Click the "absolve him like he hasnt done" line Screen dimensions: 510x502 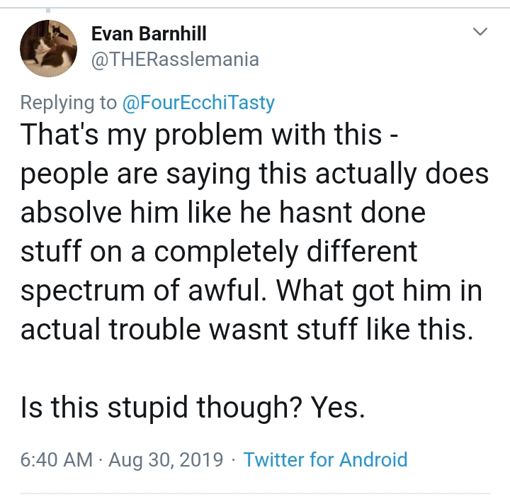point(223,212)
